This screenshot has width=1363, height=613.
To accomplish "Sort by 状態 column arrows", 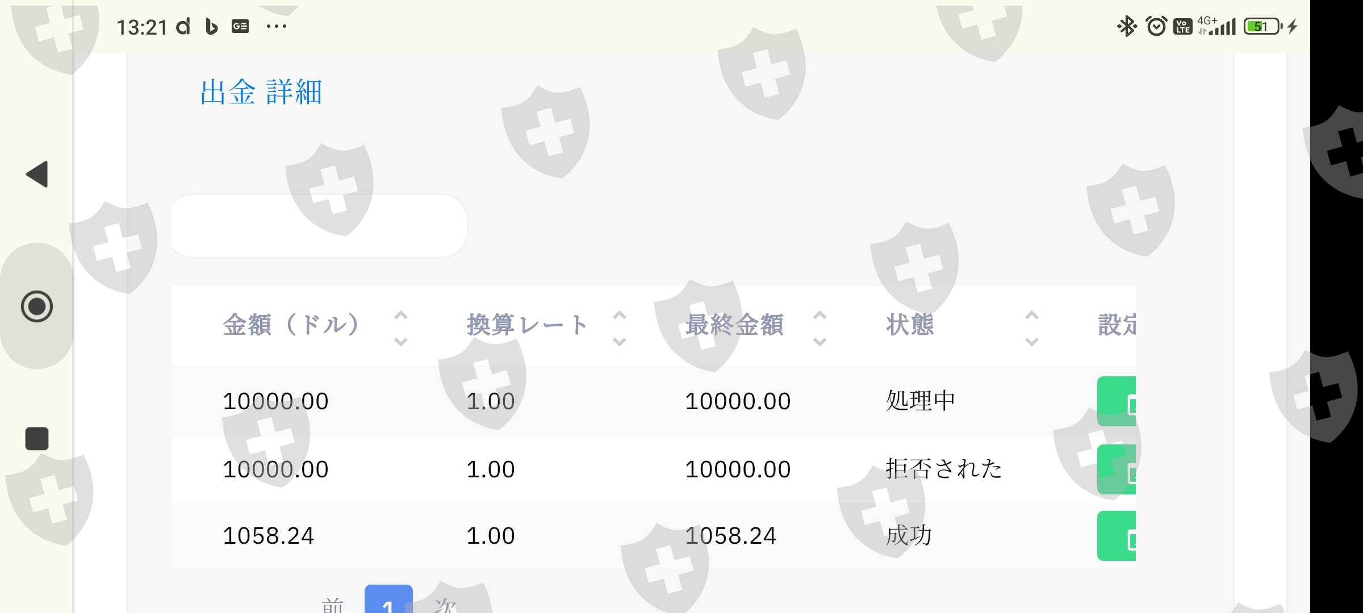I will click(1032, 328).
